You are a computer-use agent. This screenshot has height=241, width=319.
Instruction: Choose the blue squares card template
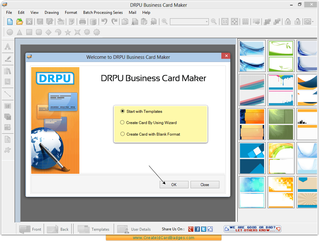click(252, 158)
